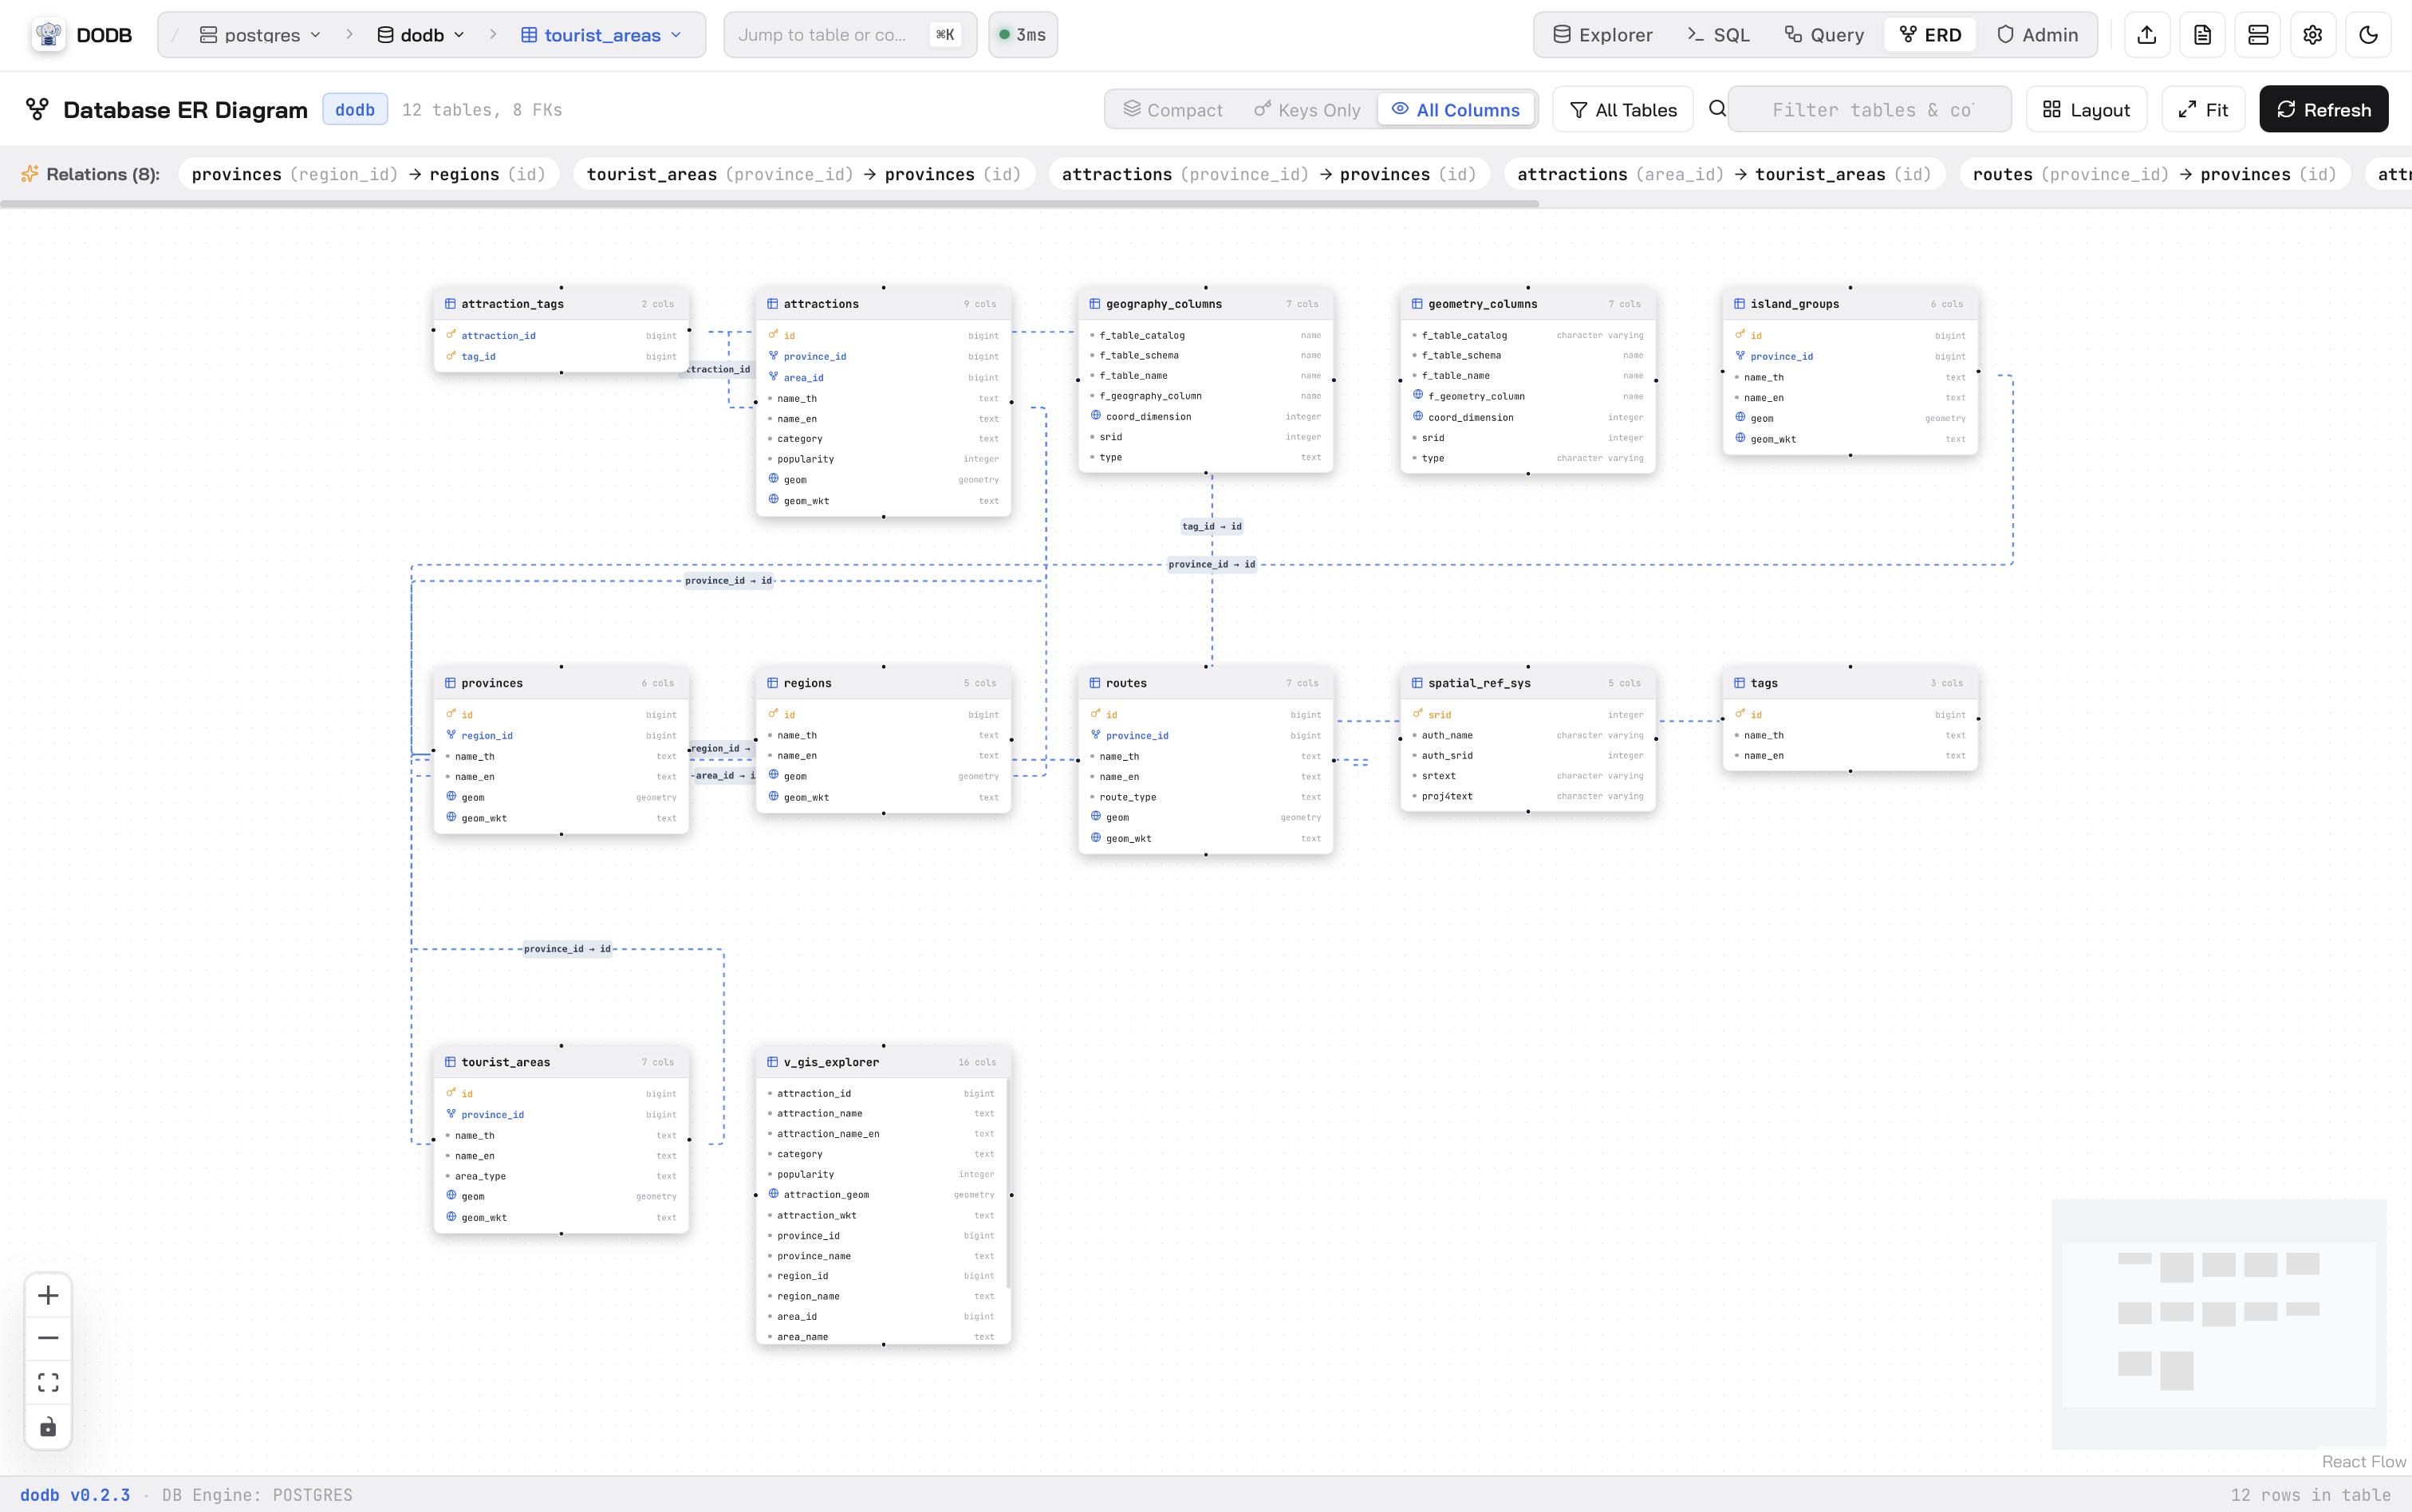2412x1512 pixels.
Task: Select provinces region_id to regions relation chip
Action: [x=368, y=174]
